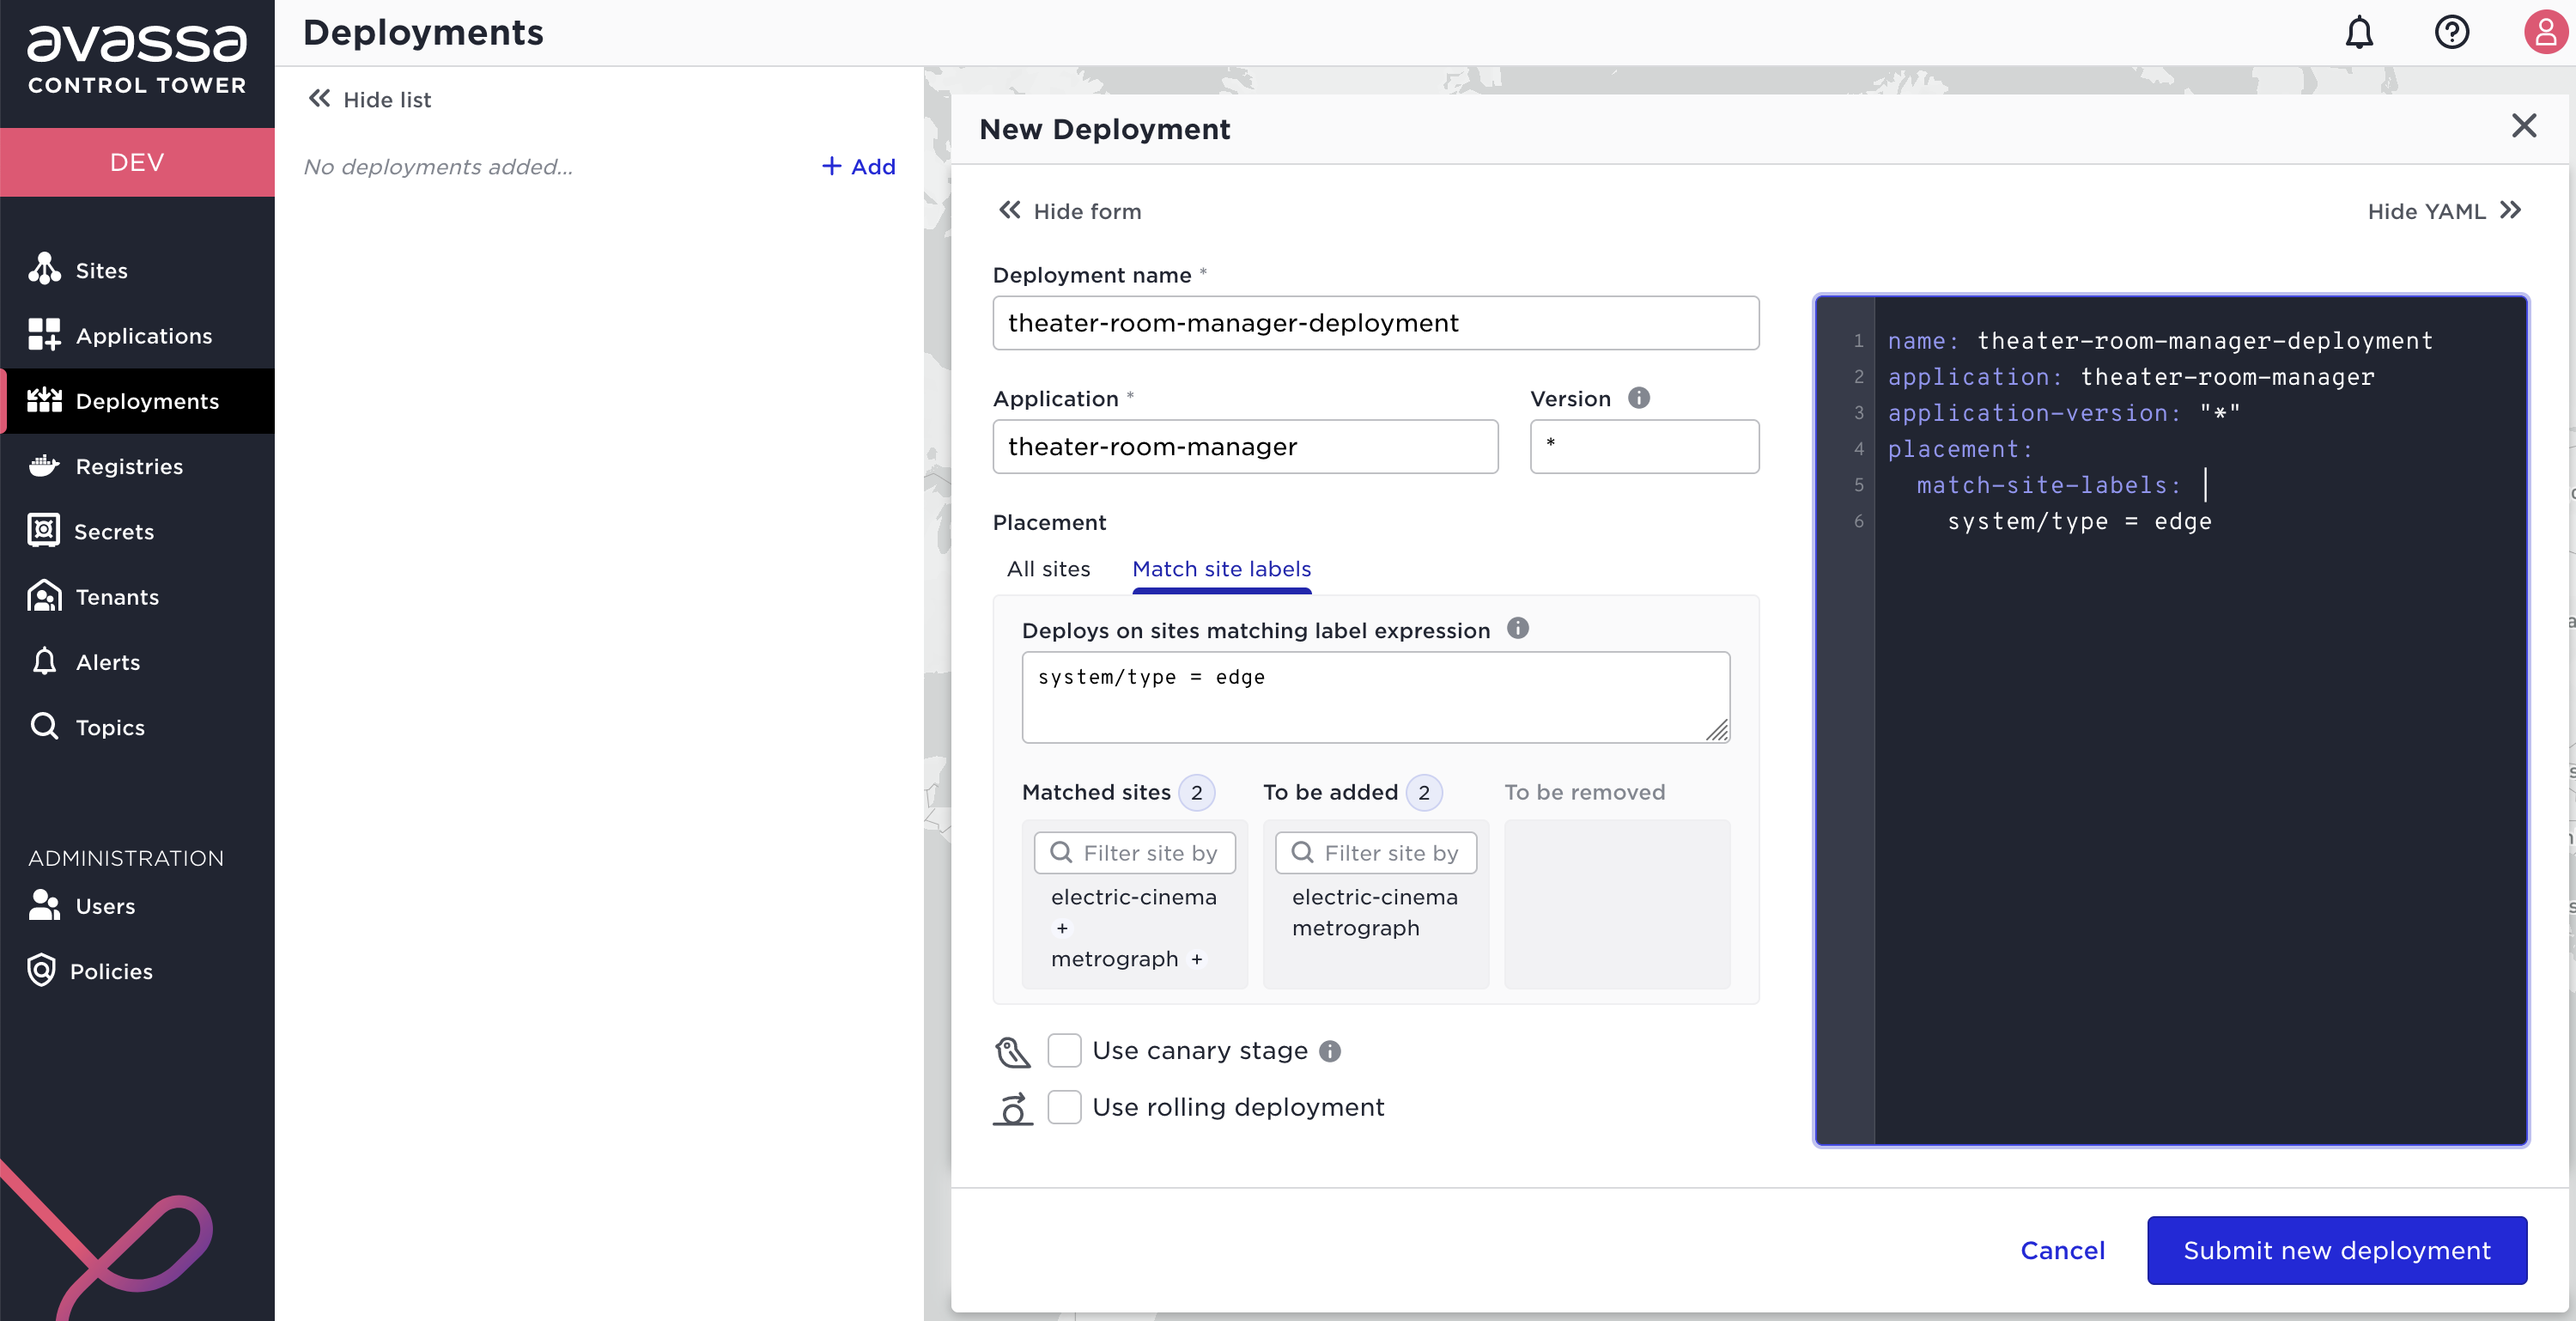Open the user profile avatar
Screen dimensions: 2576x1321
[x=2544, y=33]
